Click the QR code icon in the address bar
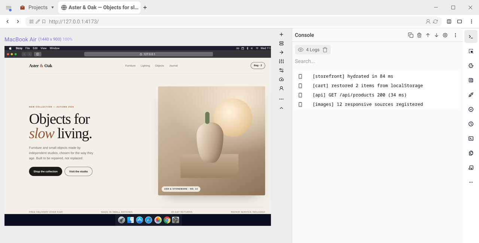479x243 pixels. 32,22
